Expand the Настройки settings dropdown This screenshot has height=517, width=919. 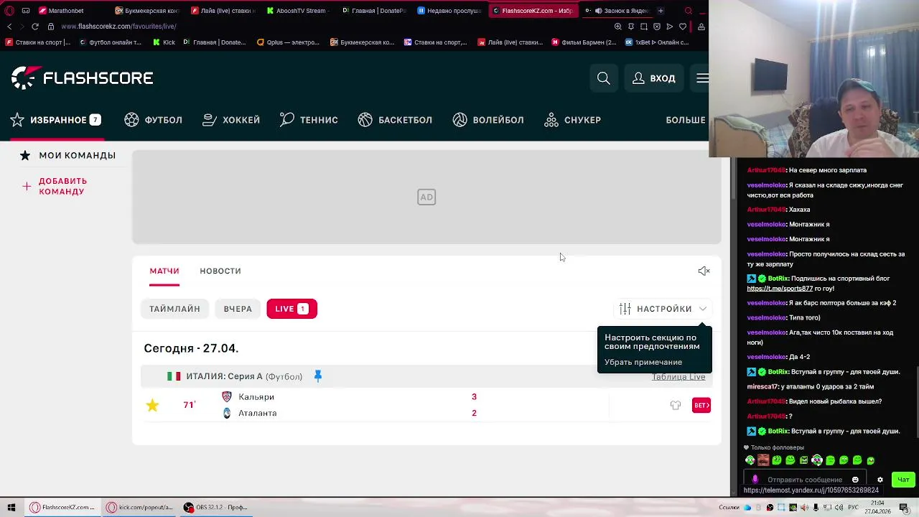663,309
